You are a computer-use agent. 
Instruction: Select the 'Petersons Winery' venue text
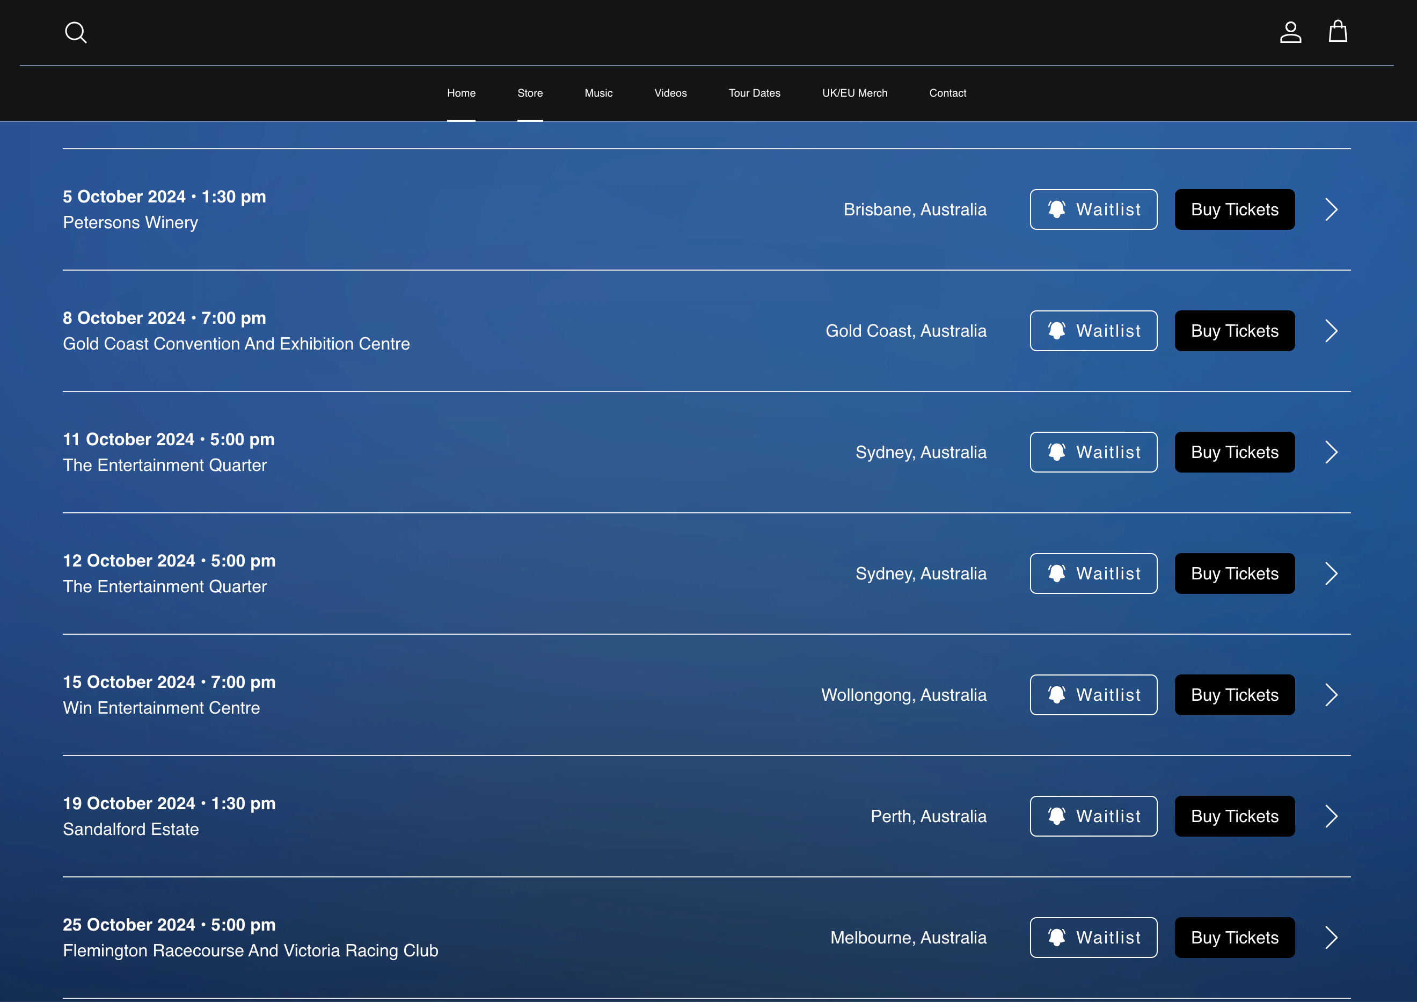pos(130,222)
